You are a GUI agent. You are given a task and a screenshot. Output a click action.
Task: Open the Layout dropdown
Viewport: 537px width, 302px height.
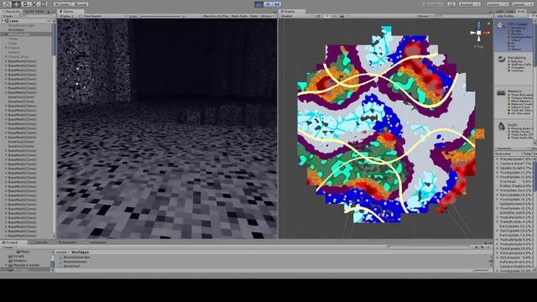[x=522, y=4]
